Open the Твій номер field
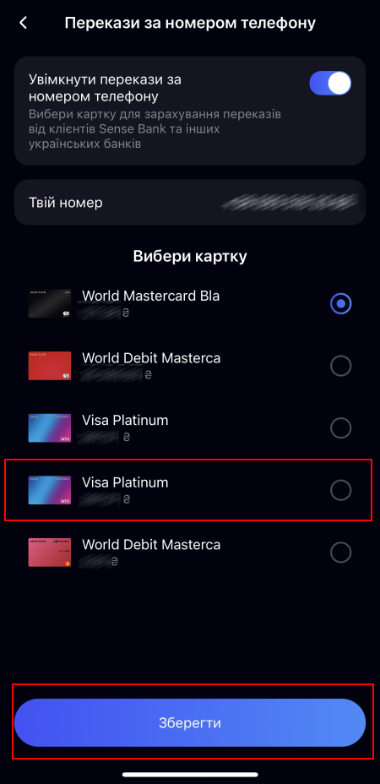The height and width of the screenshot is (784, 380). tap(190, 203)
